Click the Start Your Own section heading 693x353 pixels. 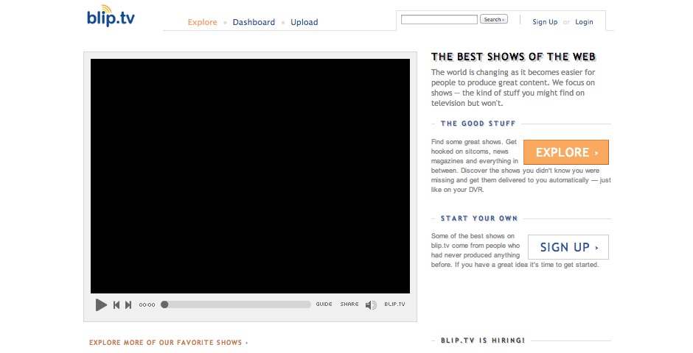coord(479,218)
